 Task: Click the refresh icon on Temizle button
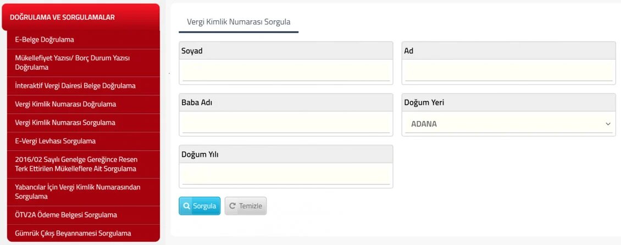232,206
